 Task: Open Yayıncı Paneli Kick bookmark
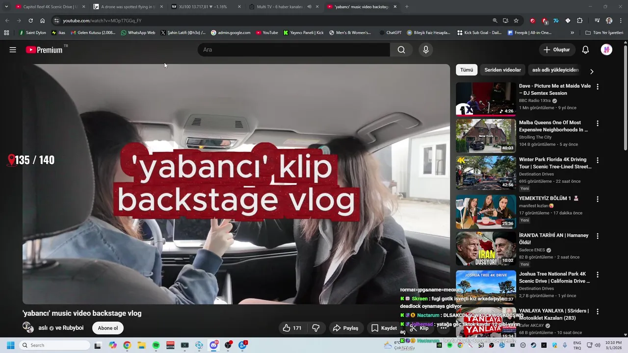point(303,33)
